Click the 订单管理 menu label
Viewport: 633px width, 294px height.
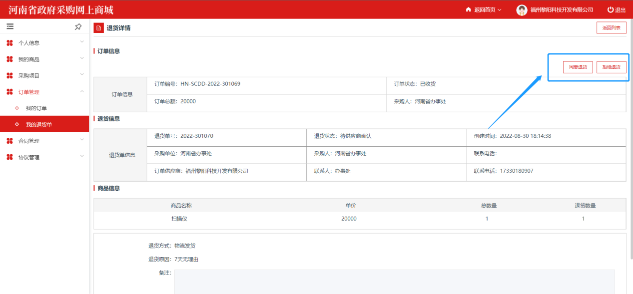(29, 92)
